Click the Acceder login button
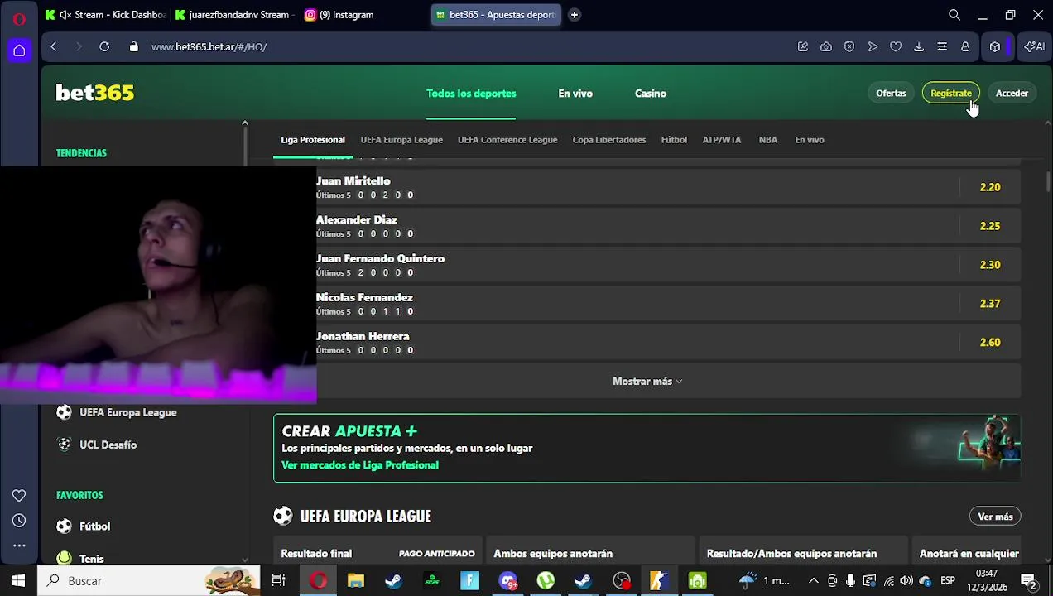 click(x=1012, y=94)
